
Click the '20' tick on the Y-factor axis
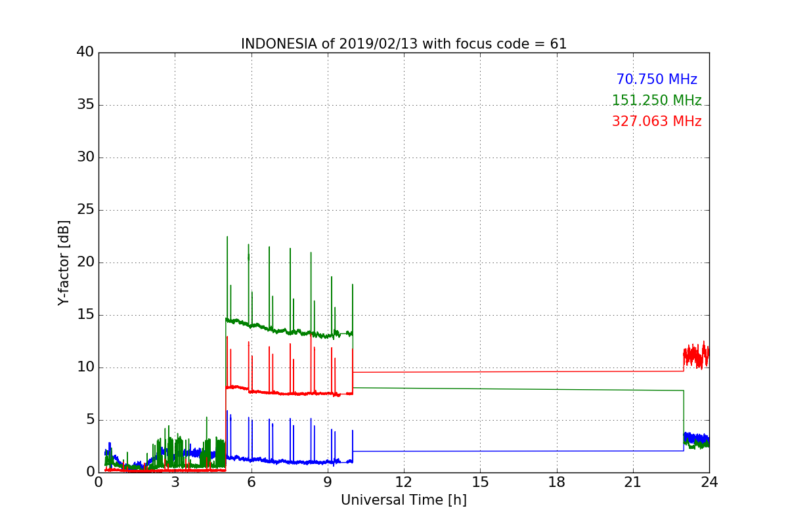(x=85, y=262)
